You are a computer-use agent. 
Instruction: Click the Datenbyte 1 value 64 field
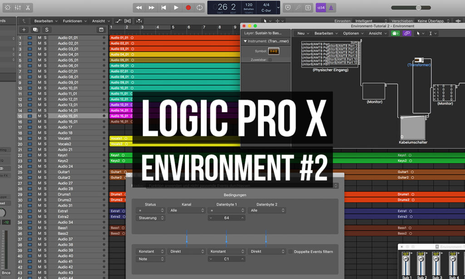coord(227,218)
